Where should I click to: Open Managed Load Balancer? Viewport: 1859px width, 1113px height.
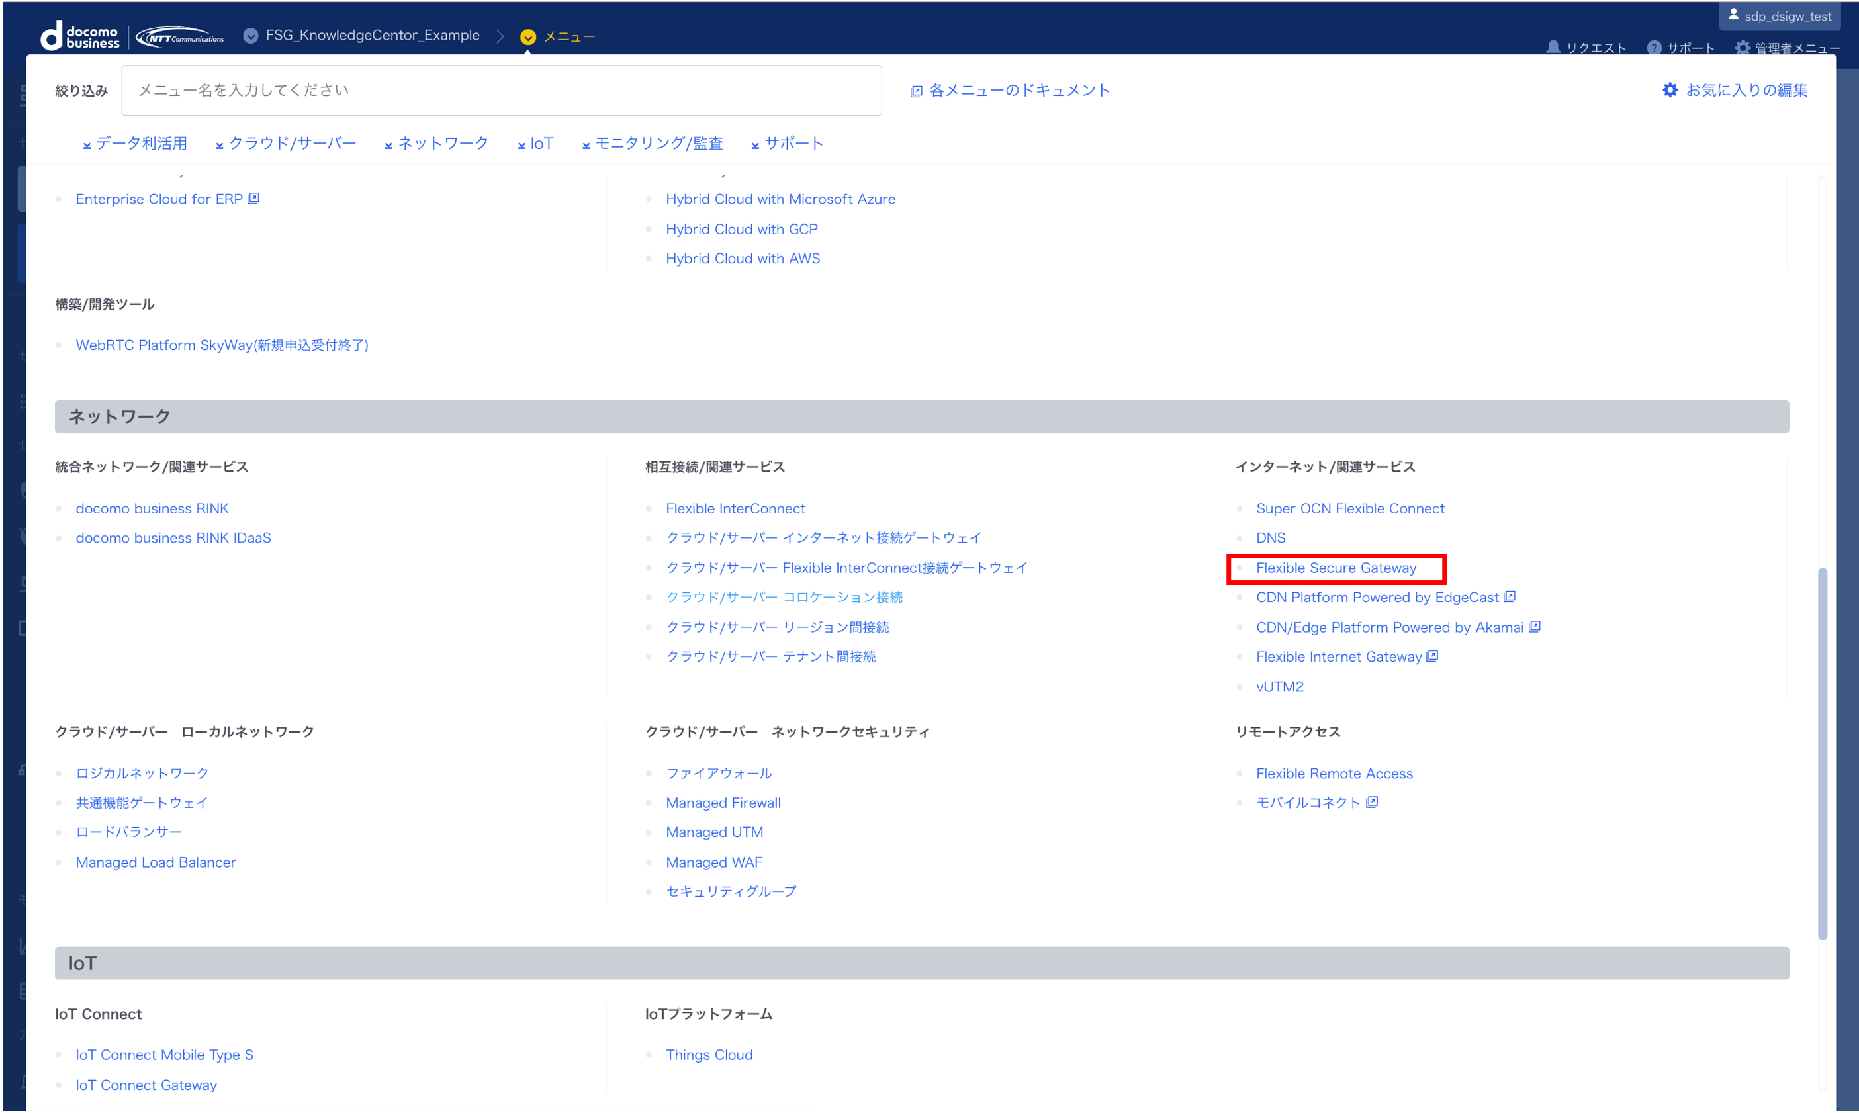156,862
